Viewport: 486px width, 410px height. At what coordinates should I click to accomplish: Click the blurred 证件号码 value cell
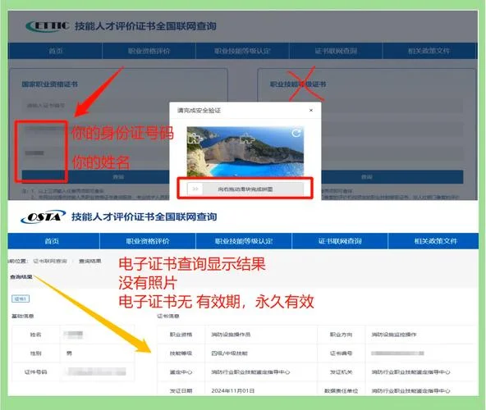97,371
